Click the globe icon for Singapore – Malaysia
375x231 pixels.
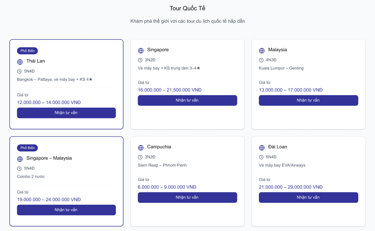pos(20,159)
